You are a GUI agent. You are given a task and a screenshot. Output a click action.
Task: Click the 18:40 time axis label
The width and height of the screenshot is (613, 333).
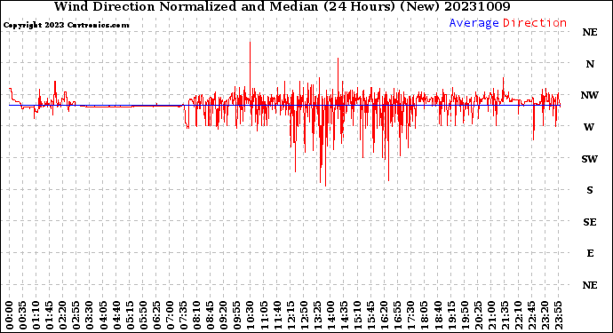click(438, 315)
